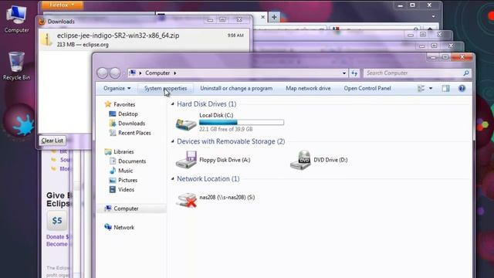Click the Computer breadcrumb in address bar
Viewport: 494px width, 278px height.
[157, 73]
